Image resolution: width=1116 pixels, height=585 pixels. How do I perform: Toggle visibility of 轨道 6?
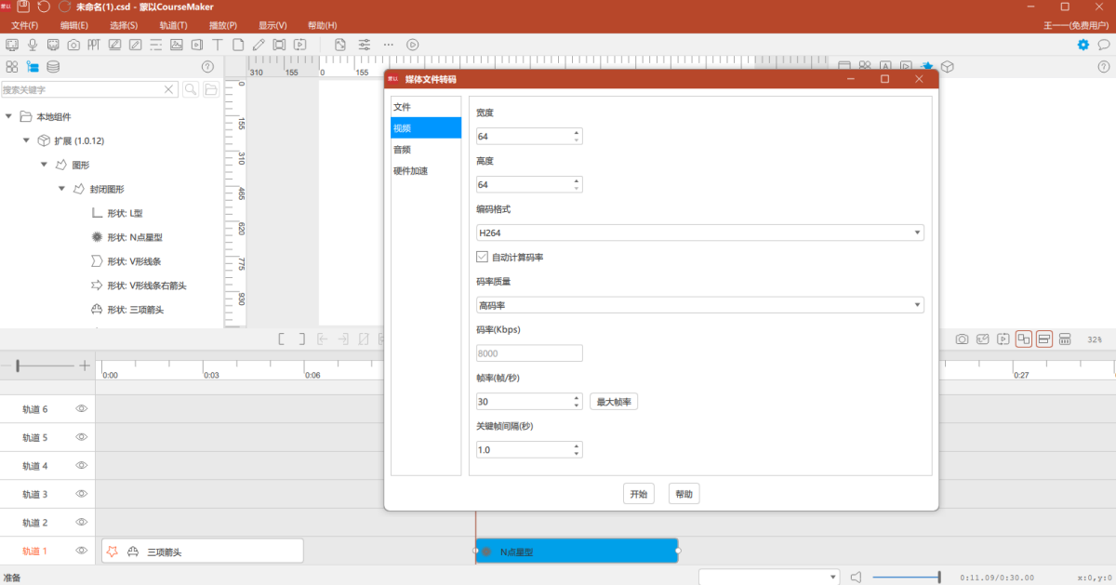tap(81, 408)
